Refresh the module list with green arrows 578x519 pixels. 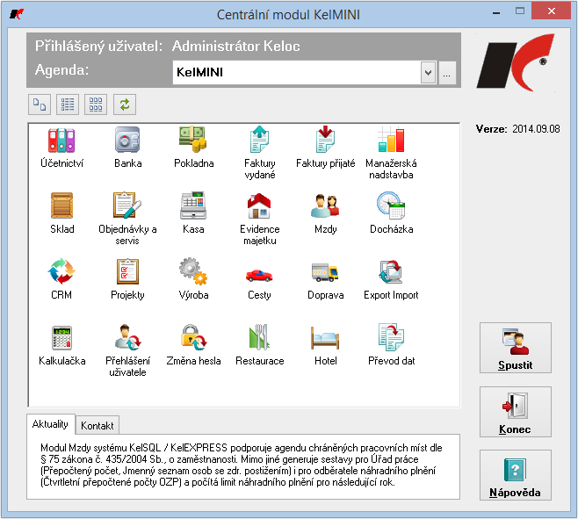click(x=125, y=105)
